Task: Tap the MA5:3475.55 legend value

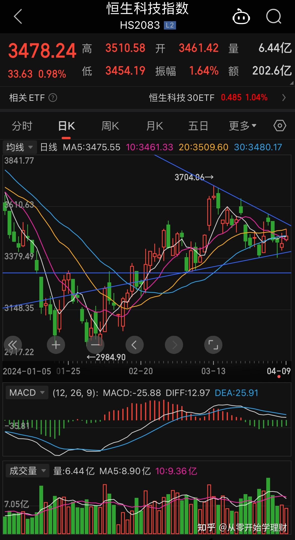Action: point(92,147)
